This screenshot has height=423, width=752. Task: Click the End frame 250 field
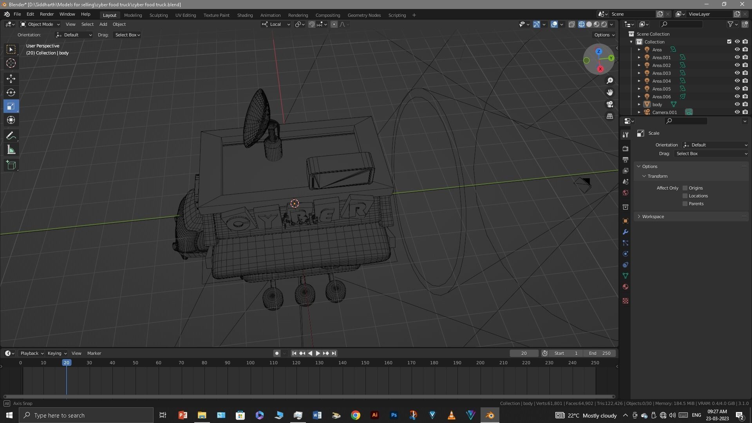pyautogui.click(x=600, y=353)
